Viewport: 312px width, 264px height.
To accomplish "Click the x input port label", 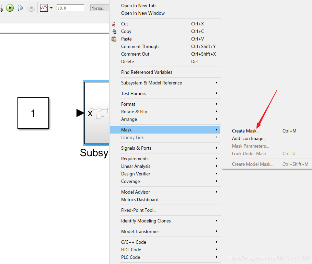I will (90, 113).
